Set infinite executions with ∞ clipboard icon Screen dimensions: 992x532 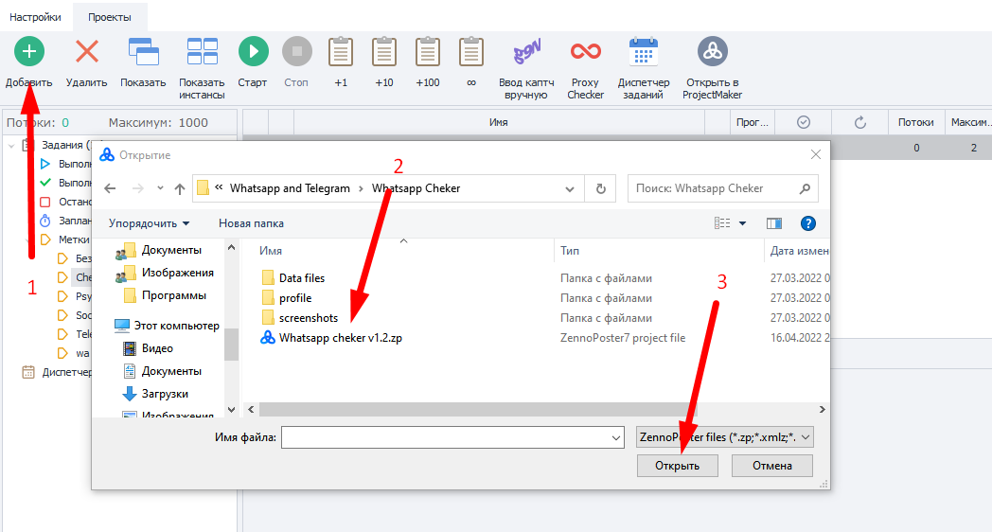pos(471,51)
